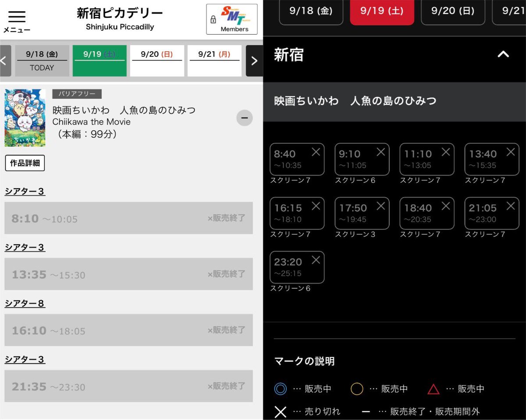This screenshot has height=420, width=526.
Task: Select the 8:10 〜10:05 showtime
Action: click(x=128, y=218)
